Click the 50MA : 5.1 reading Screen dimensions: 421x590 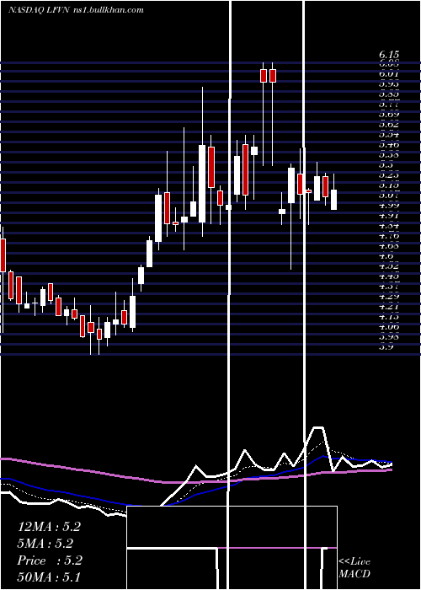[x=49, y=577]
